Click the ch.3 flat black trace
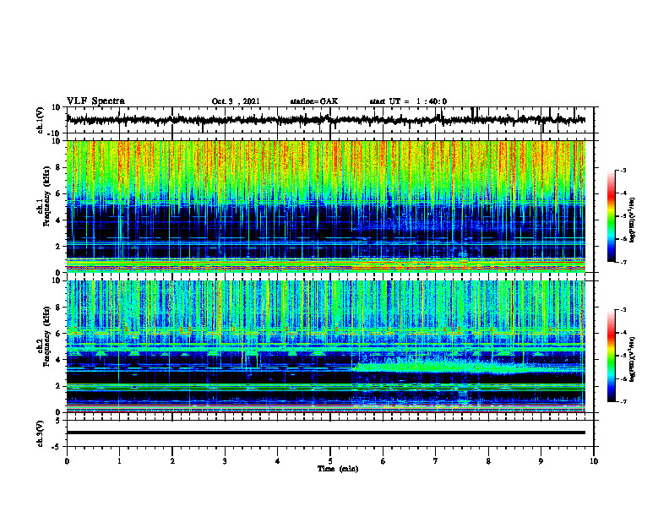This screenshot has width=669, height=517. (x=326, y=433)
